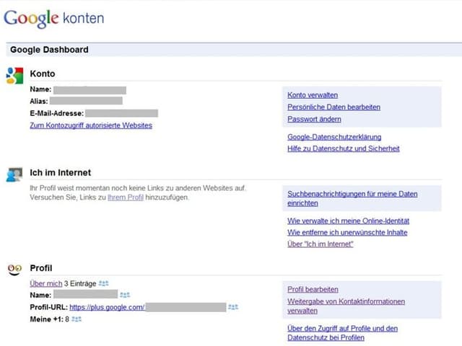
Task: Click the E-Mail-Adresse label
Action: click(x=57, y=113)
